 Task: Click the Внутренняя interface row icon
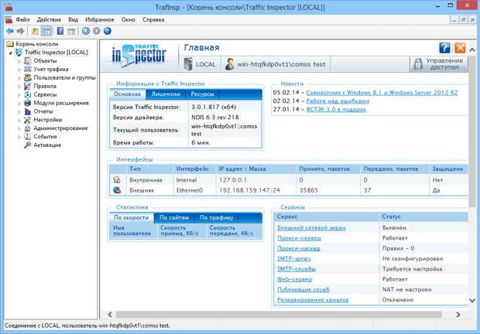click(117, 179)
